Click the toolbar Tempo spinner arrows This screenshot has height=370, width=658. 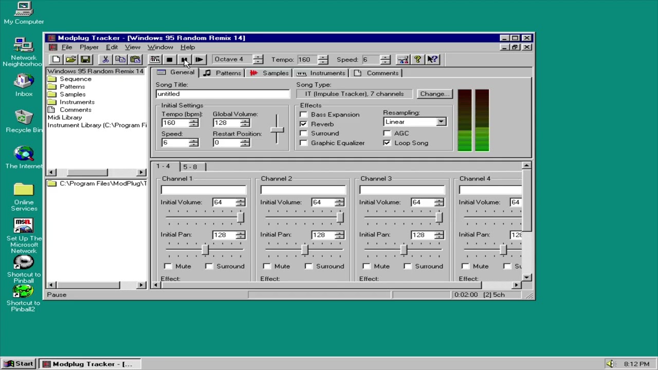tap(322, 60)
